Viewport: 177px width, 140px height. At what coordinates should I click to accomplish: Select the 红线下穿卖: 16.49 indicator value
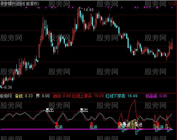tap(121, 96)
